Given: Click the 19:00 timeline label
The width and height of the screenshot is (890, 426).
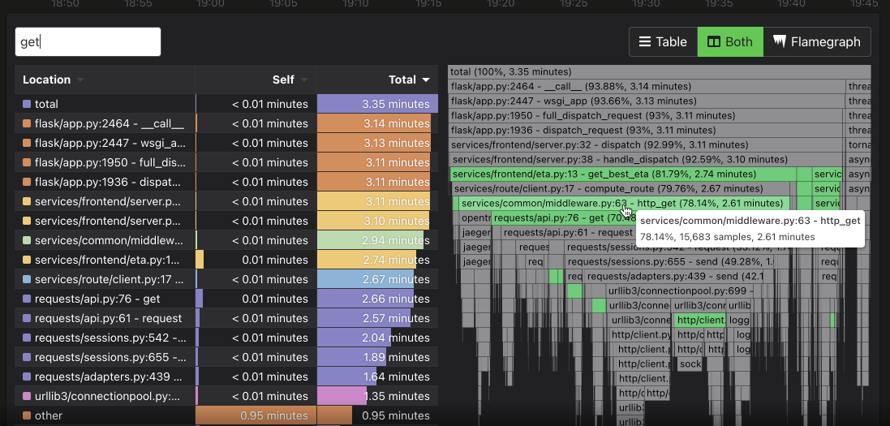Looking at the screenshot, I should click(211, 4).
